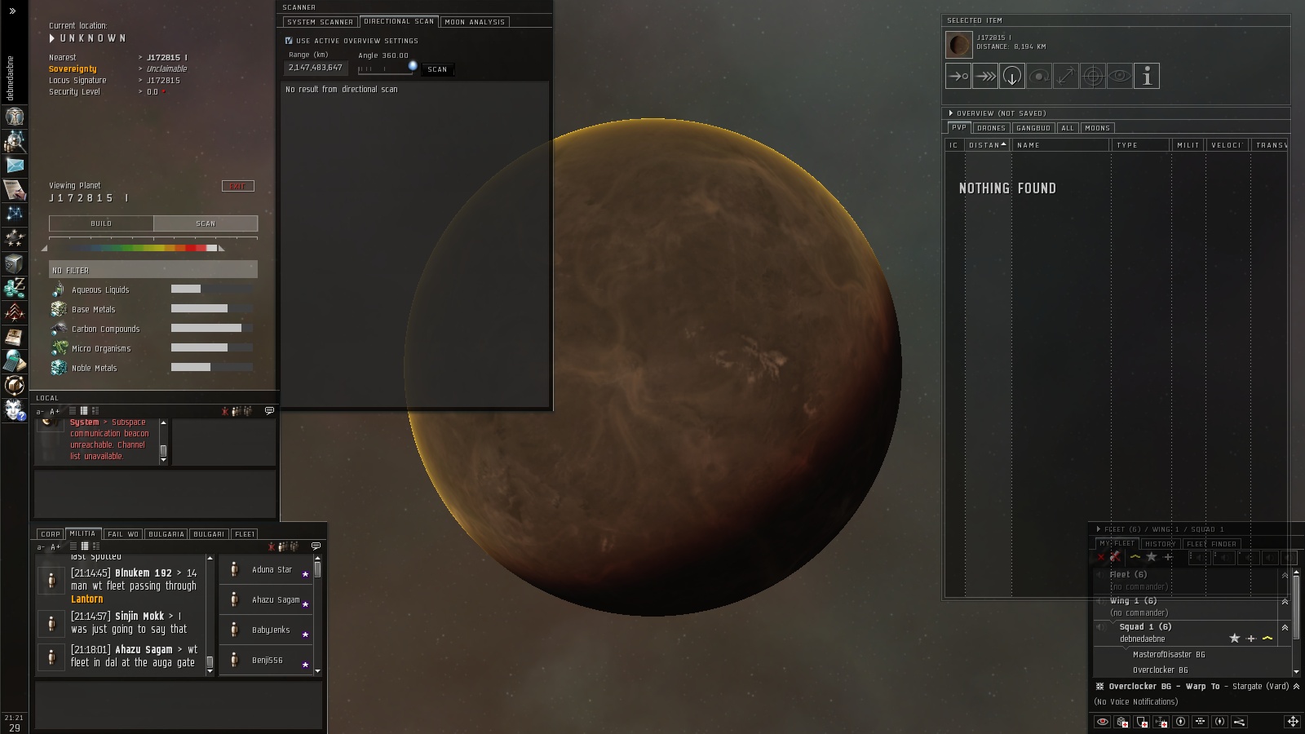Open People & Places from the sidebar
The height and width of the screenshot is (734, 1305).
click(x=15, y=140)
